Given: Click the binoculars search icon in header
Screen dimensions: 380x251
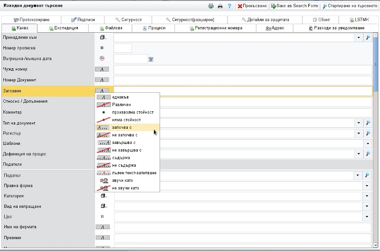Looking at the screenshot, I should click(211, 6).
